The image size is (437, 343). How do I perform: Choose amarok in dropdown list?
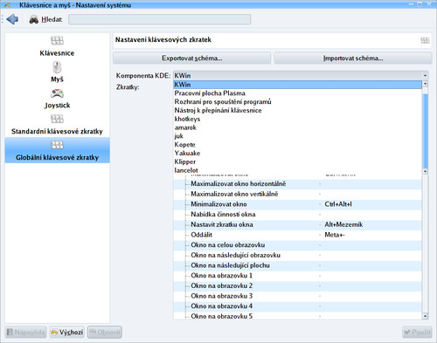tap(297, 127)
